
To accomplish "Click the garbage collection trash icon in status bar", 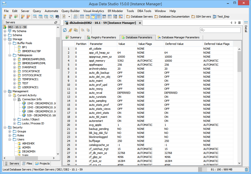I will pyautogui.click(x=246, y=170).
